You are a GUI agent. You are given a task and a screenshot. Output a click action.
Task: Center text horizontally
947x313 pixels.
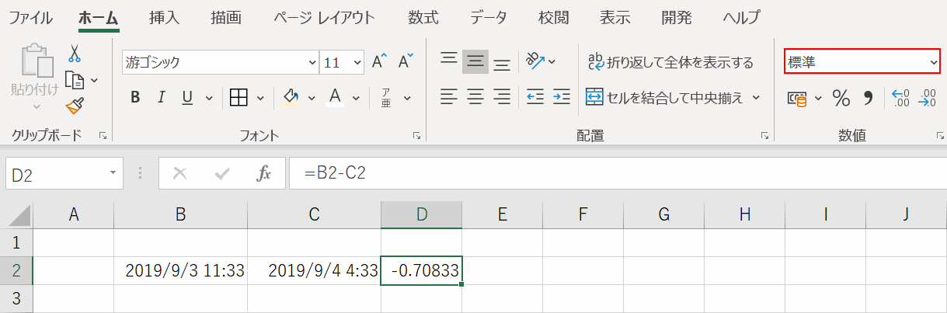[475, 97]
